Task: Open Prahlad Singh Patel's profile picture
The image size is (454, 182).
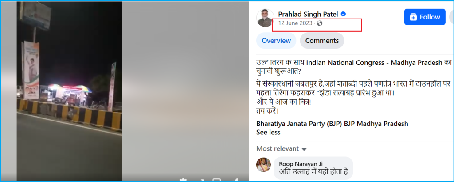Action: tap(265, 18)
